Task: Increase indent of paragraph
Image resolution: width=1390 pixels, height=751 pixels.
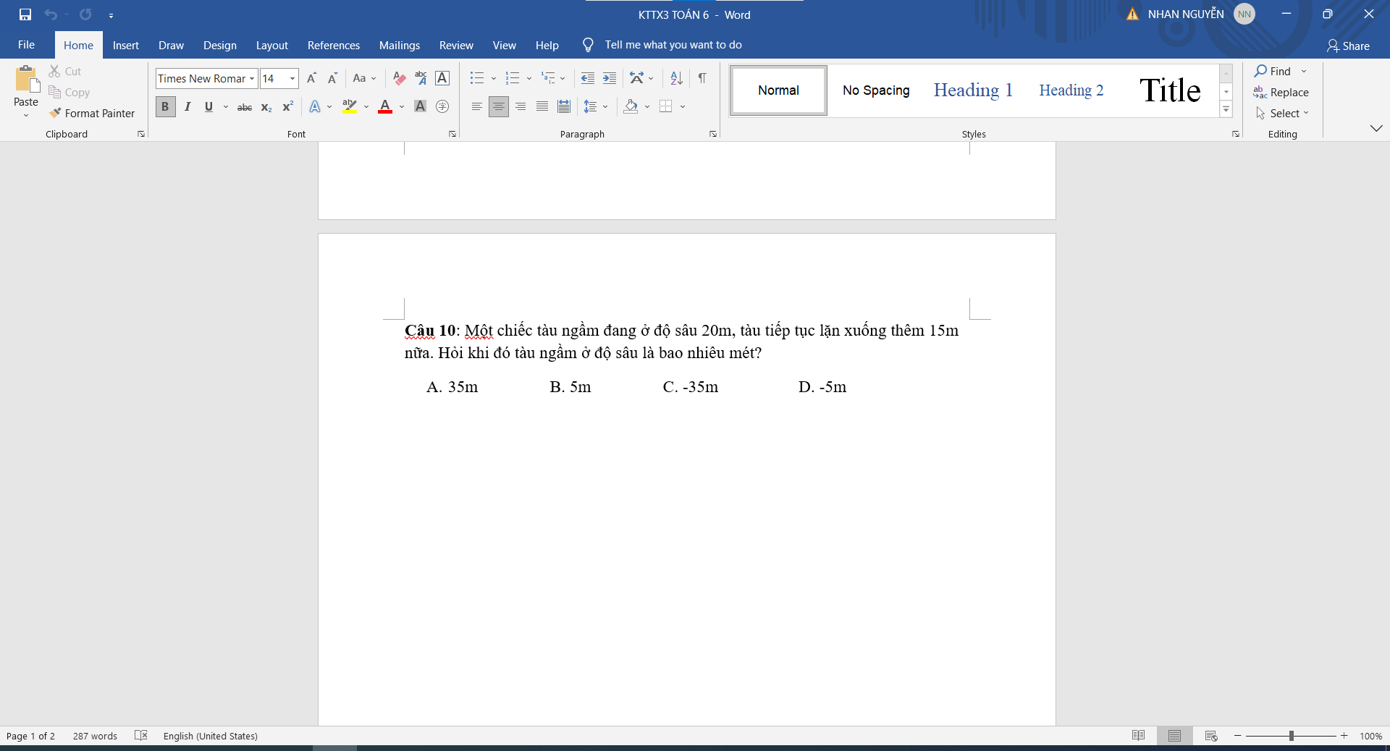Action: (610, 78)
